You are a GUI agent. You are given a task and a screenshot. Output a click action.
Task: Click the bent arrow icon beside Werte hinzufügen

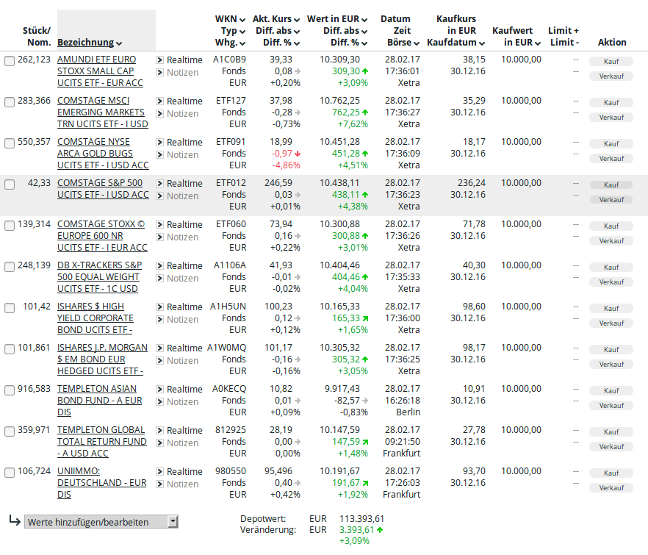pos(15,520)
